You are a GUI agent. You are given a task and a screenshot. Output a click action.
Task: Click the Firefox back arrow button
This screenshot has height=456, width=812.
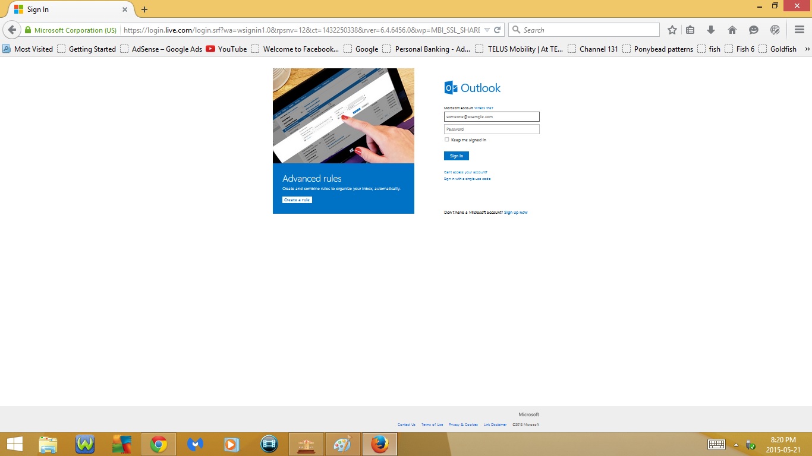12,30
